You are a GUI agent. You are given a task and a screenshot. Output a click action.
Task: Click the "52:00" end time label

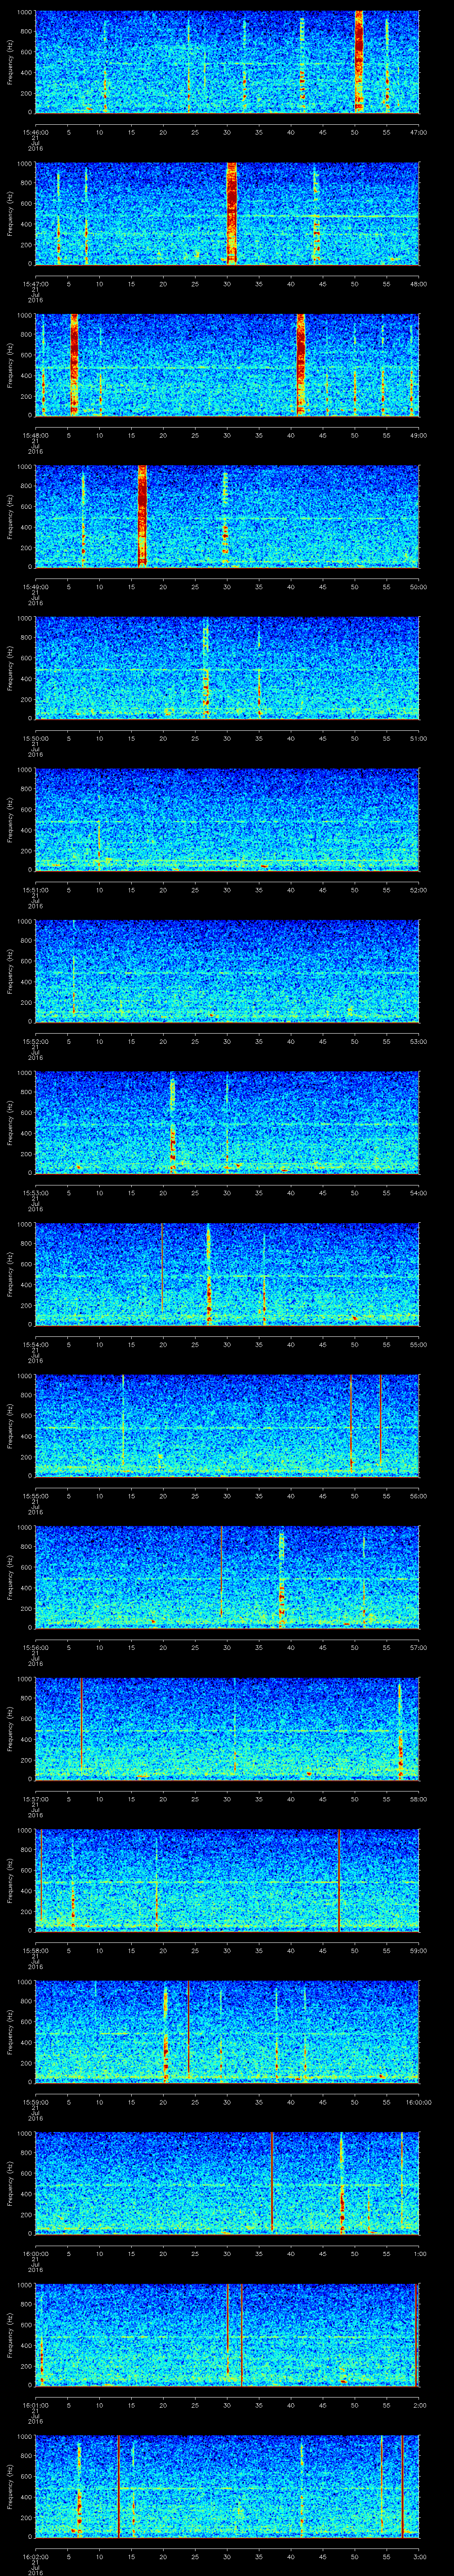tap(418, 890)
